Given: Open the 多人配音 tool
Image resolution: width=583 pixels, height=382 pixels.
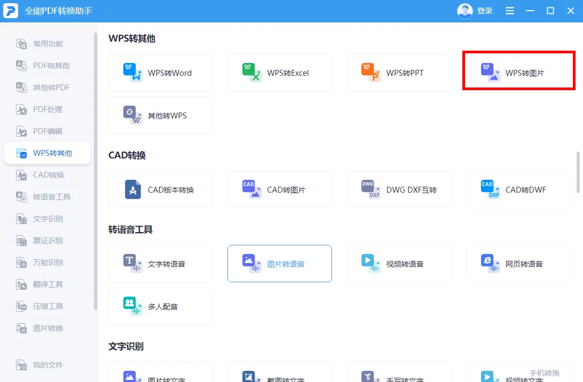Looking at the screenshot, I should coord(161,306).
